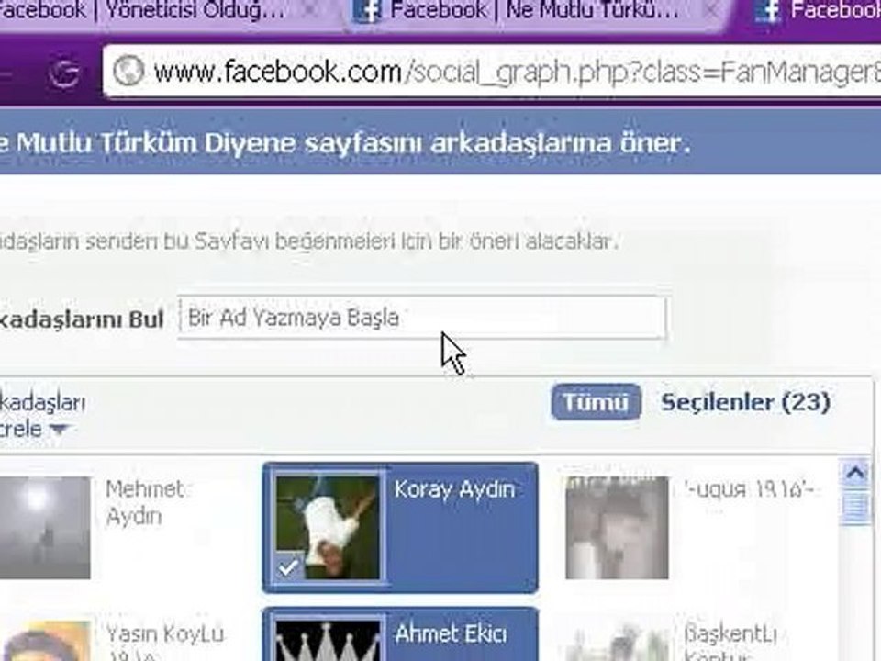Viewport: 881px width, 661px height.
Task: Click Ahmet Ekici crown profile picture
Action: tap(329, 640)
